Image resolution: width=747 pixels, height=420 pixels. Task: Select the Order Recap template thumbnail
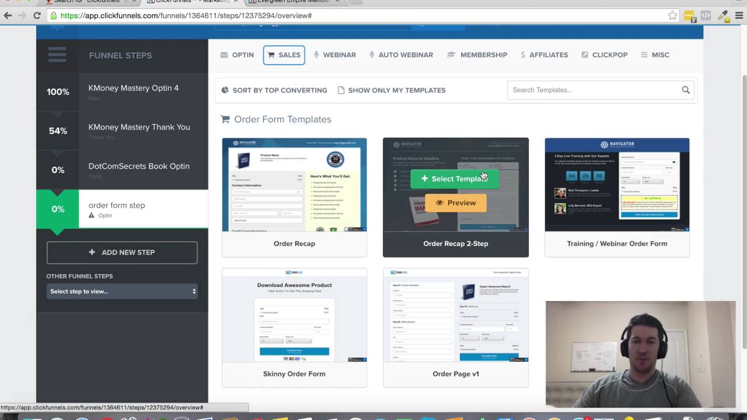pos(294,184)
